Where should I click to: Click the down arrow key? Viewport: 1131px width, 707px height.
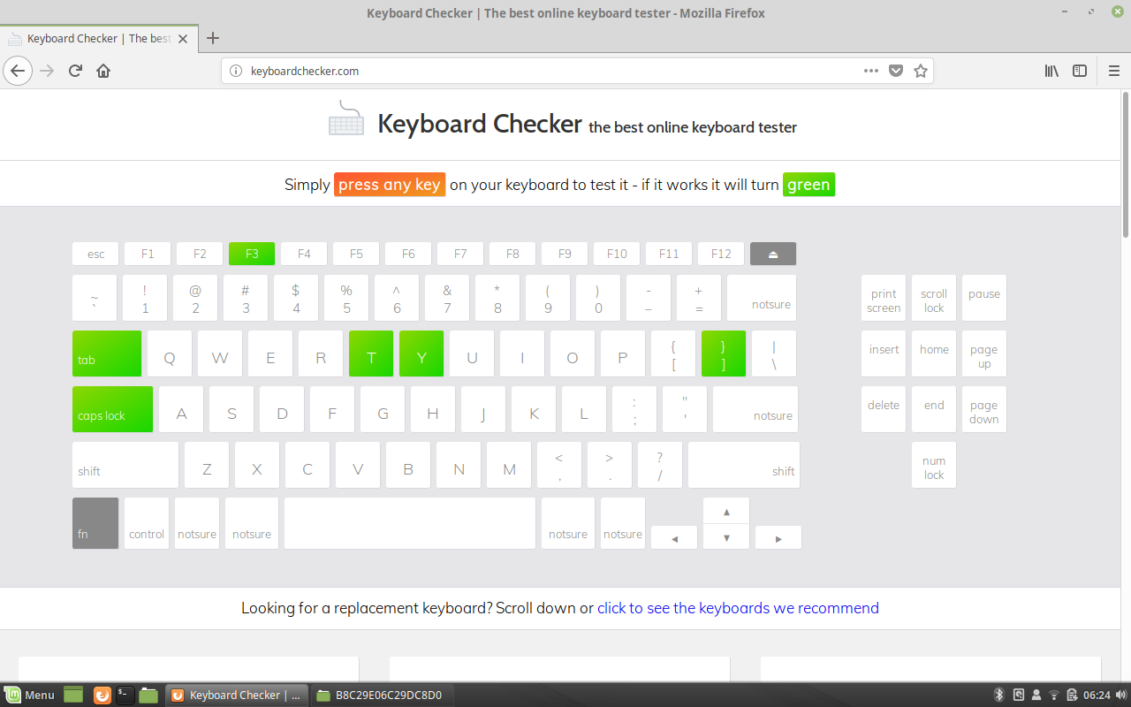pos(726,536)
